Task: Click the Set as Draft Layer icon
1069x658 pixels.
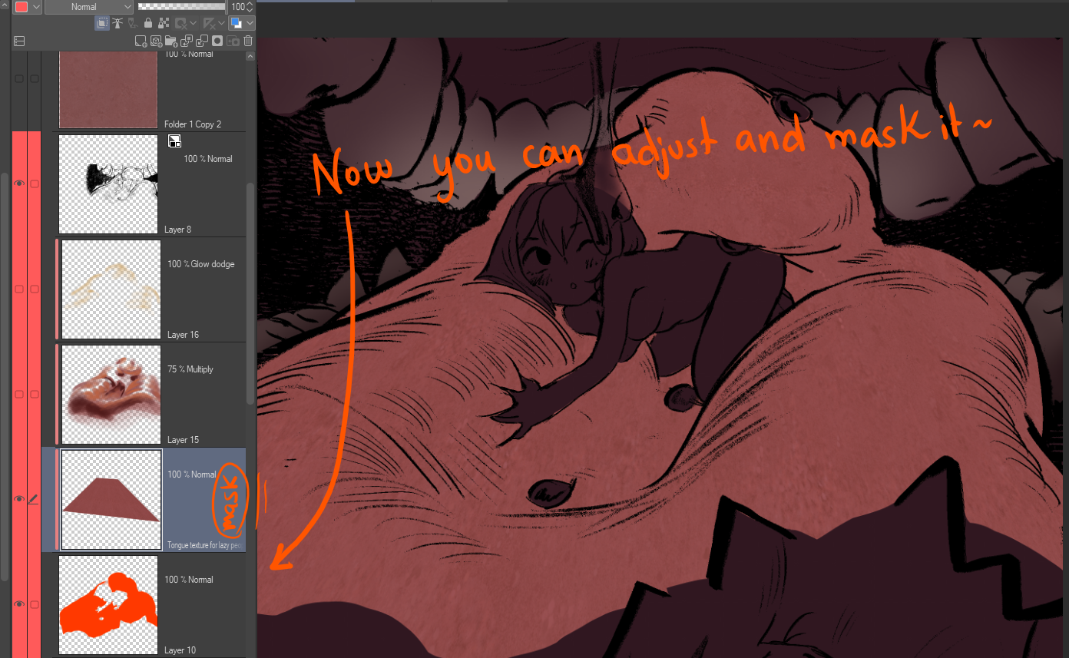Action: (132, 23)
